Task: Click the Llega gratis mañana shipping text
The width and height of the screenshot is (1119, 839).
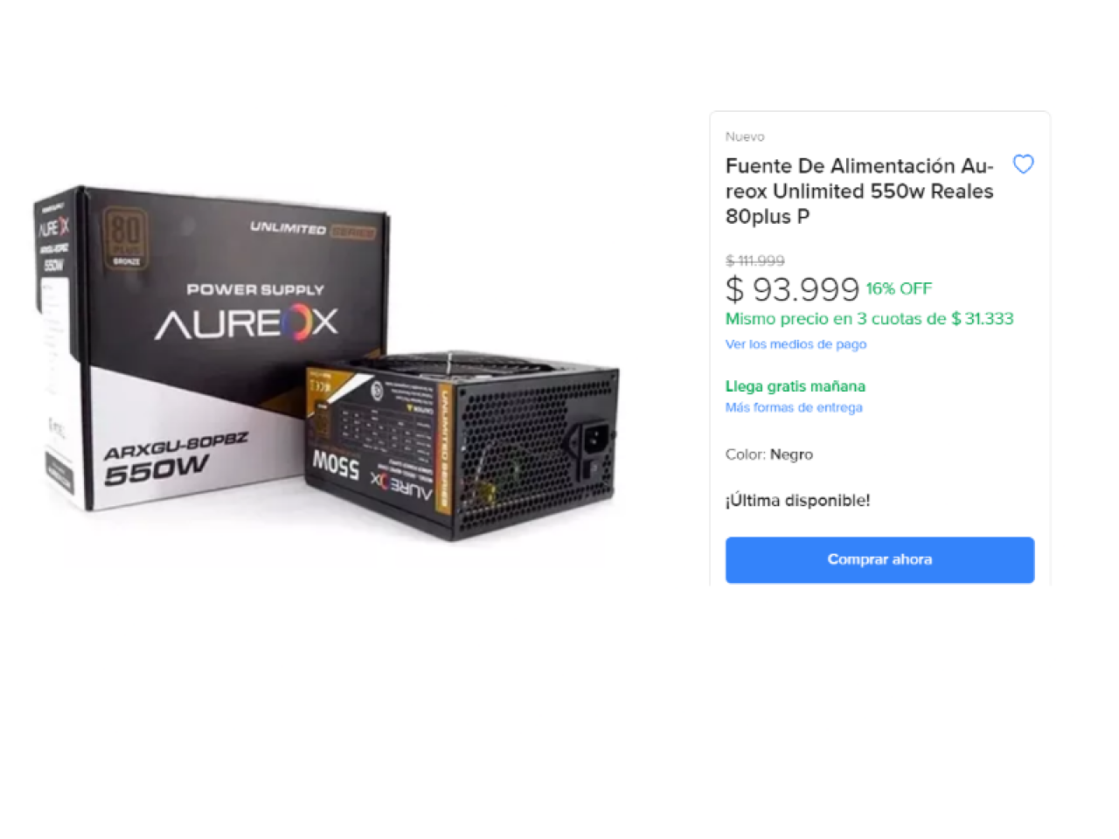Action: 796,386
